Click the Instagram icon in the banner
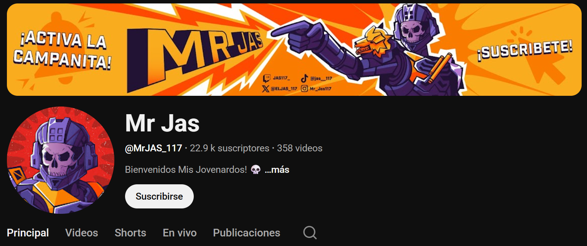Viewport: 587px width, 246px height. [304, 89]
